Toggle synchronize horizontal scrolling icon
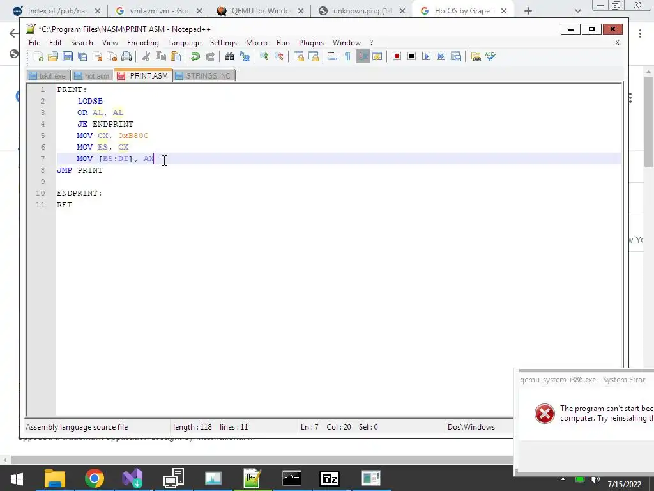The height and width of the screenshot is (491, 654). [x=313, y=56]
